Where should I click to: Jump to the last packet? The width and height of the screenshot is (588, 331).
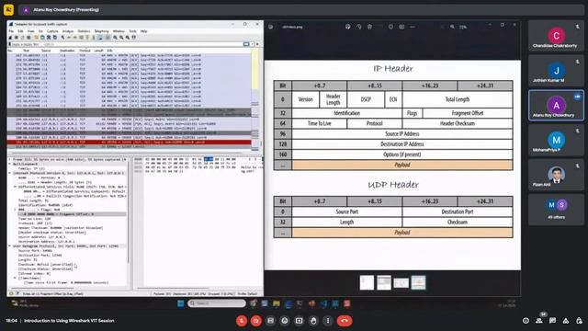click(x=94, y=38)
